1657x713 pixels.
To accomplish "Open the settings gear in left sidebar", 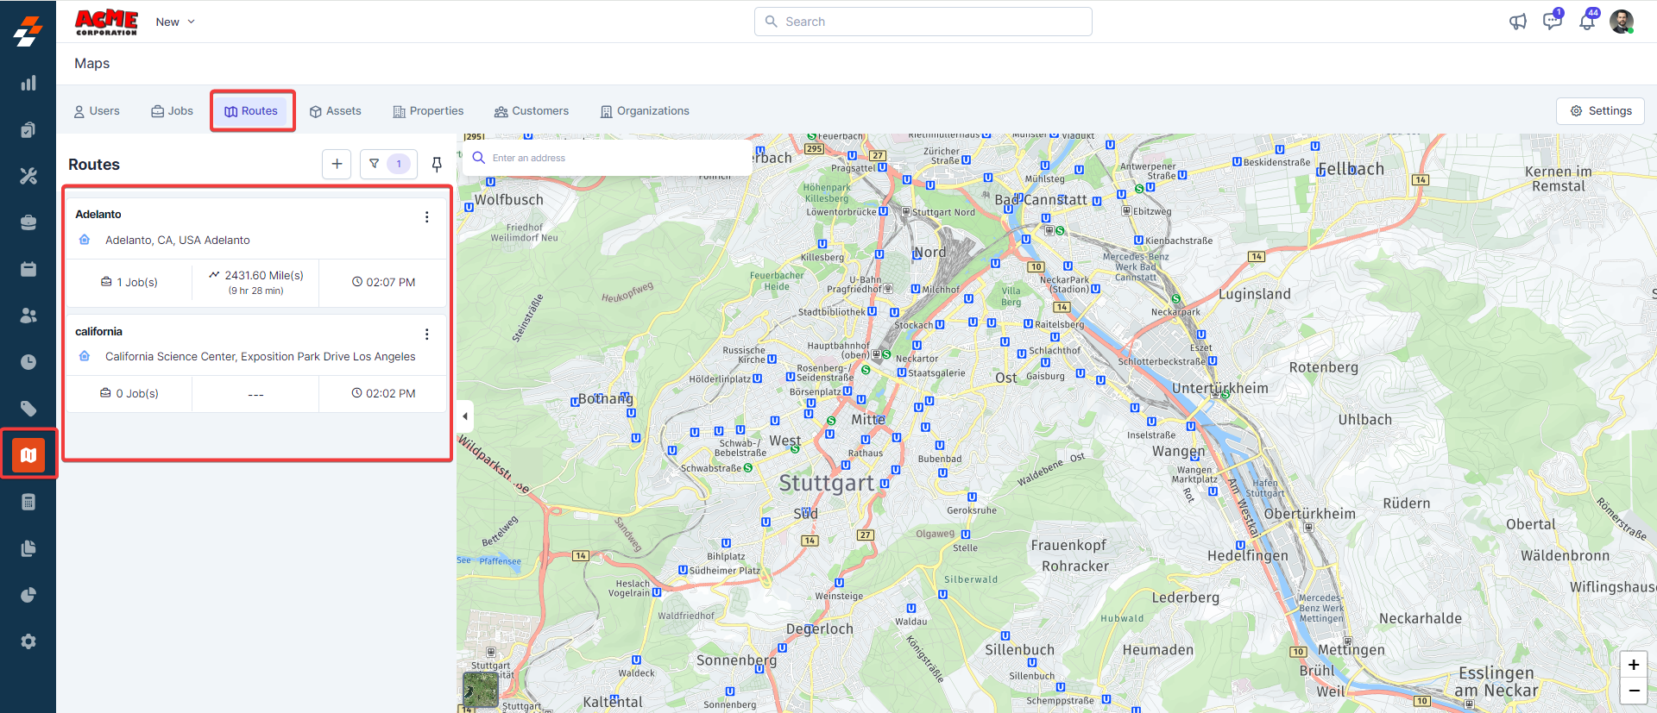I will click(28, 641).
